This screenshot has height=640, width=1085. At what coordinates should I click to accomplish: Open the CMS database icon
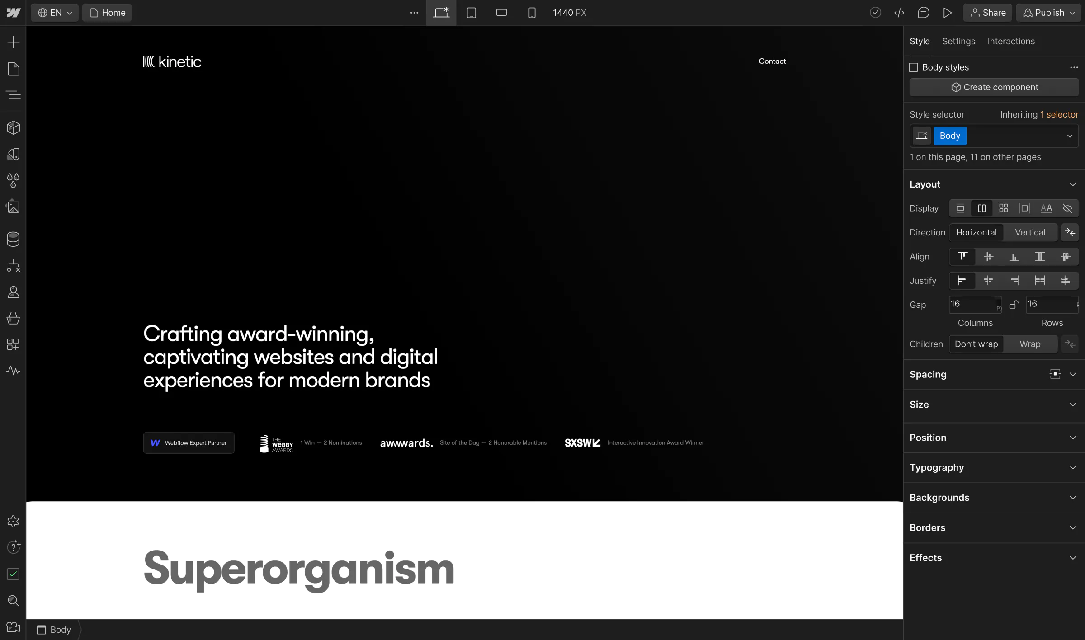tap(13, 239)
